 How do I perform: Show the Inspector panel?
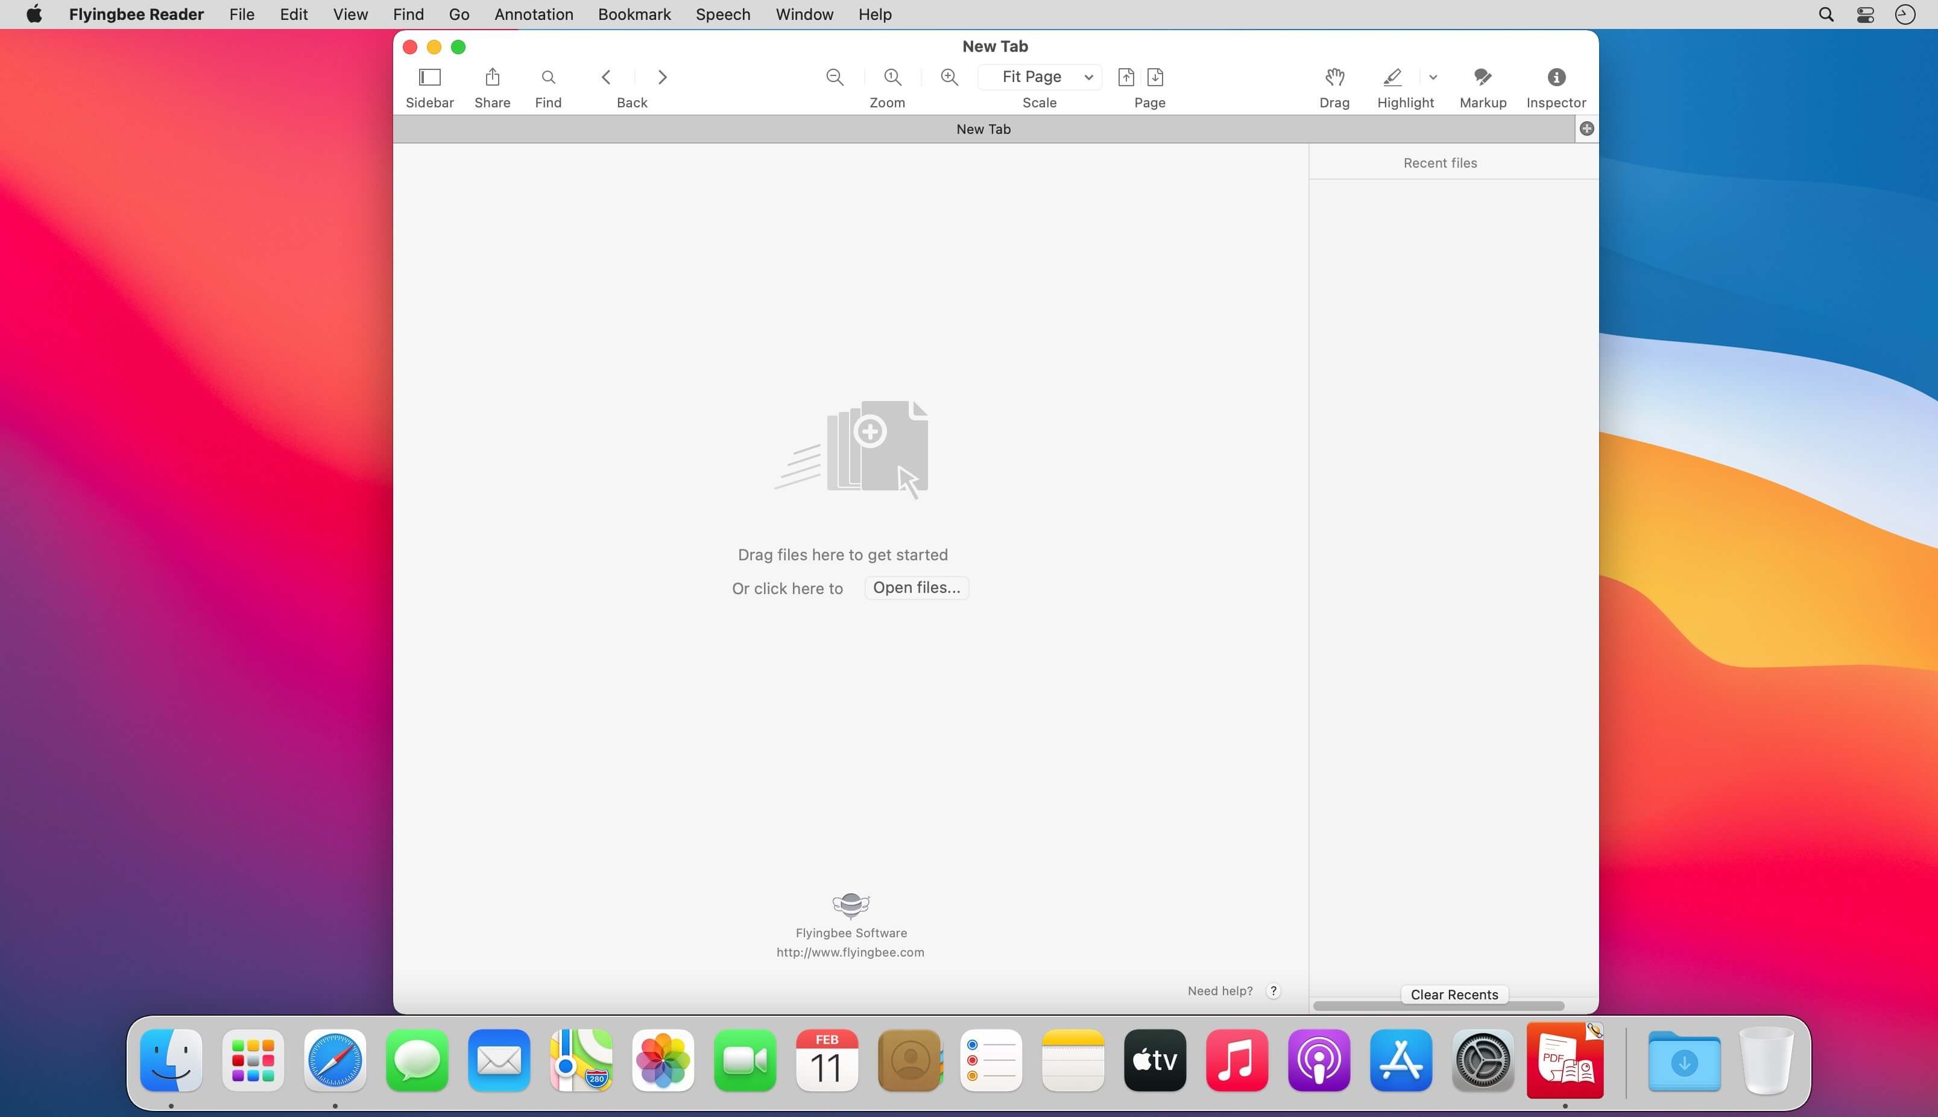coord(1555,77)
